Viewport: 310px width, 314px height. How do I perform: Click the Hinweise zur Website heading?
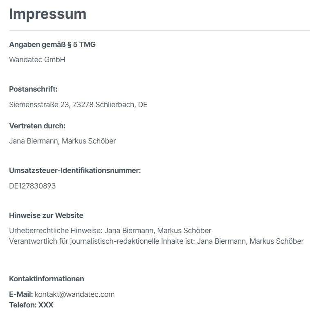pyautogui.click(x=46, y=215)
